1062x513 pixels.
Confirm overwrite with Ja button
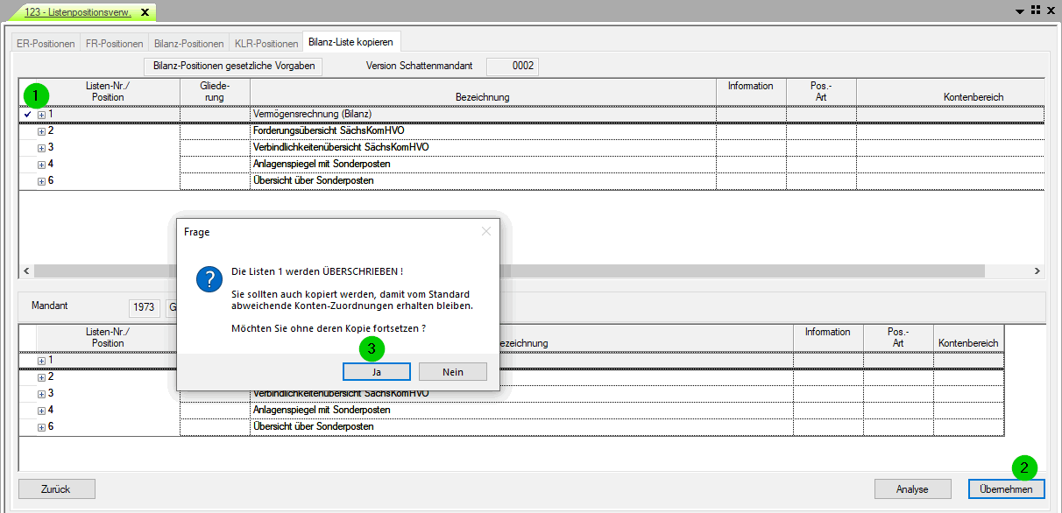[376, 372]
